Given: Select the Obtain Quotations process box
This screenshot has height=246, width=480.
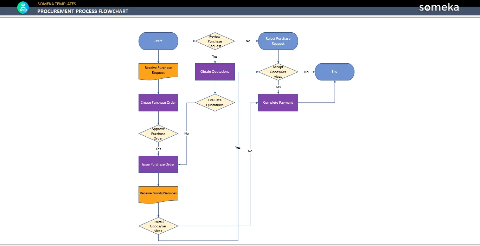Looking at the screenshot, I should [x=215, y=72].
